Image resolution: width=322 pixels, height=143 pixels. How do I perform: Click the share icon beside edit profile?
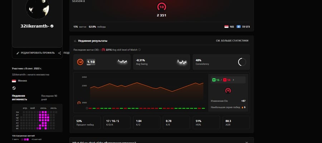[x=59, y=53]
